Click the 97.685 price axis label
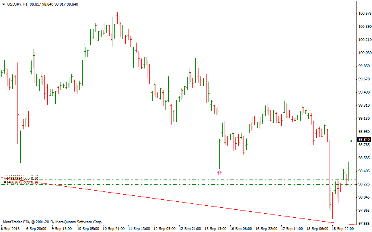Screen dimensions: 372x232 coord(364,223)
